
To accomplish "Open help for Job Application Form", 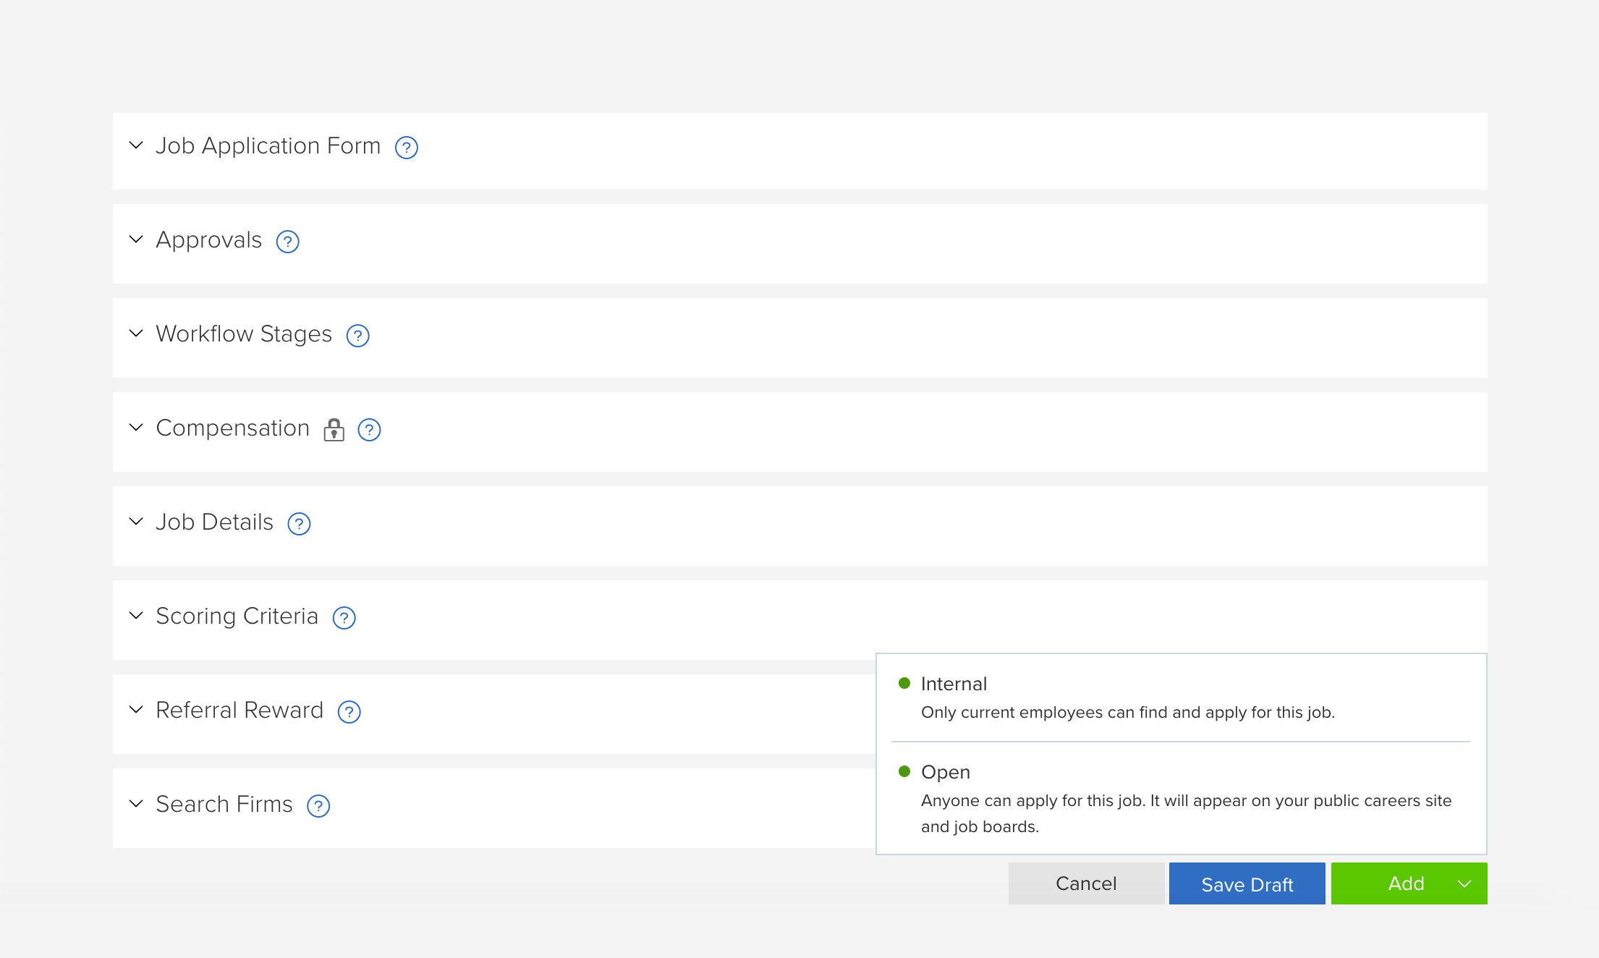I will 407,148.
